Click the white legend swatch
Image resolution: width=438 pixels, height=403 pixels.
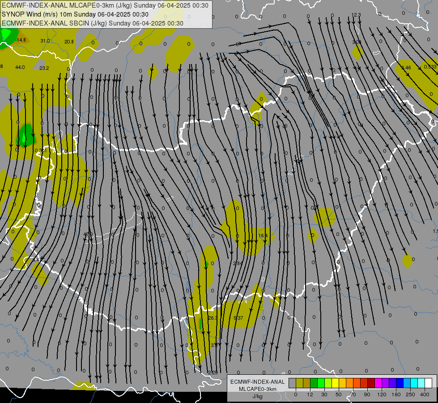tap(428, 383)
